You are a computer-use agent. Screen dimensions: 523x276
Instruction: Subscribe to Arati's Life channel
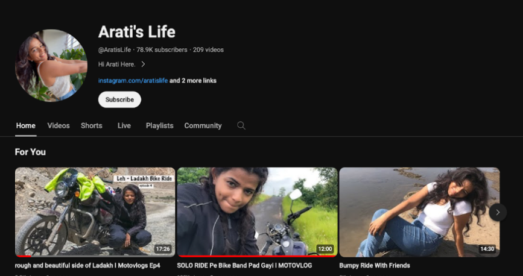point(119,99)
